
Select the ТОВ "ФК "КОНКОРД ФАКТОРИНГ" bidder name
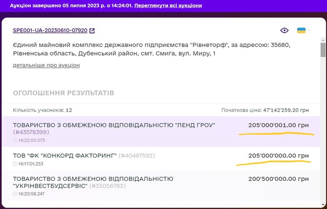pyautogui.click(x=65, y=156)
